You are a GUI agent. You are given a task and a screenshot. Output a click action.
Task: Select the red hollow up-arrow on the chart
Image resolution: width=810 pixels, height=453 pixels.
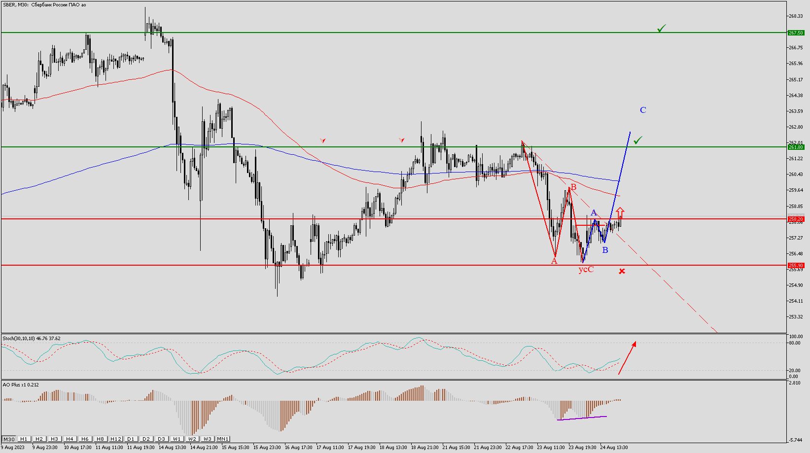[620, 213]
